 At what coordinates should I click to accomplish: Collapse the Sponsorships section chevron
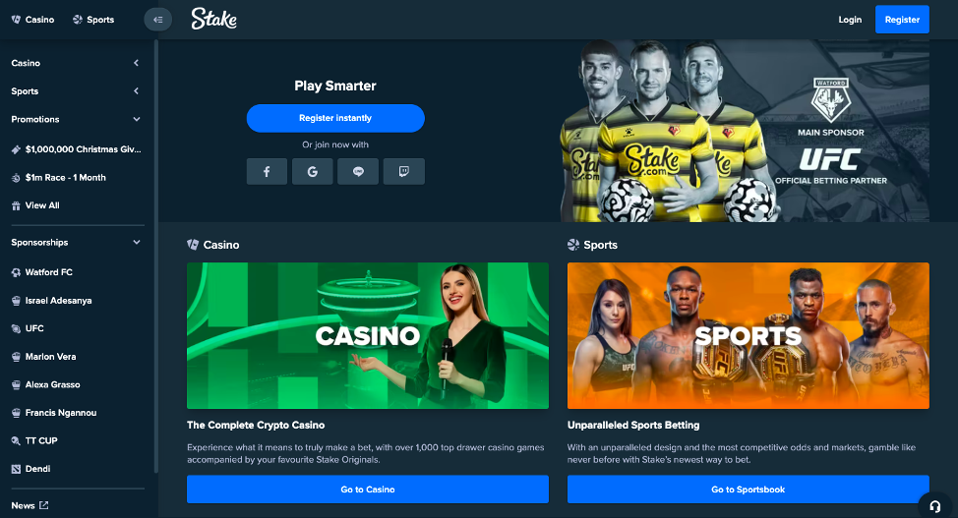click(137, 243)
